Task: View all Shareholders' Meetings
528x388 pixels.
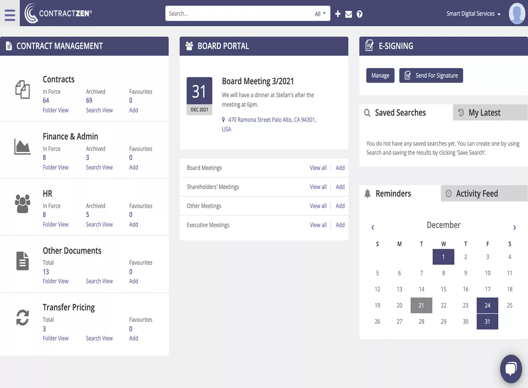Action: click(x=318, y=187)
